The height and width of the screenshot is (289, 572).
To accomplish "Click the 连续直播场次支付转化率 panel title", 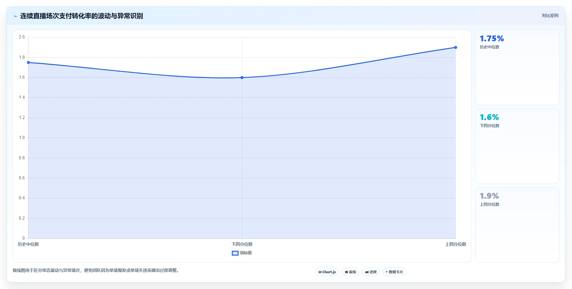I will click(x=82, y=16).
